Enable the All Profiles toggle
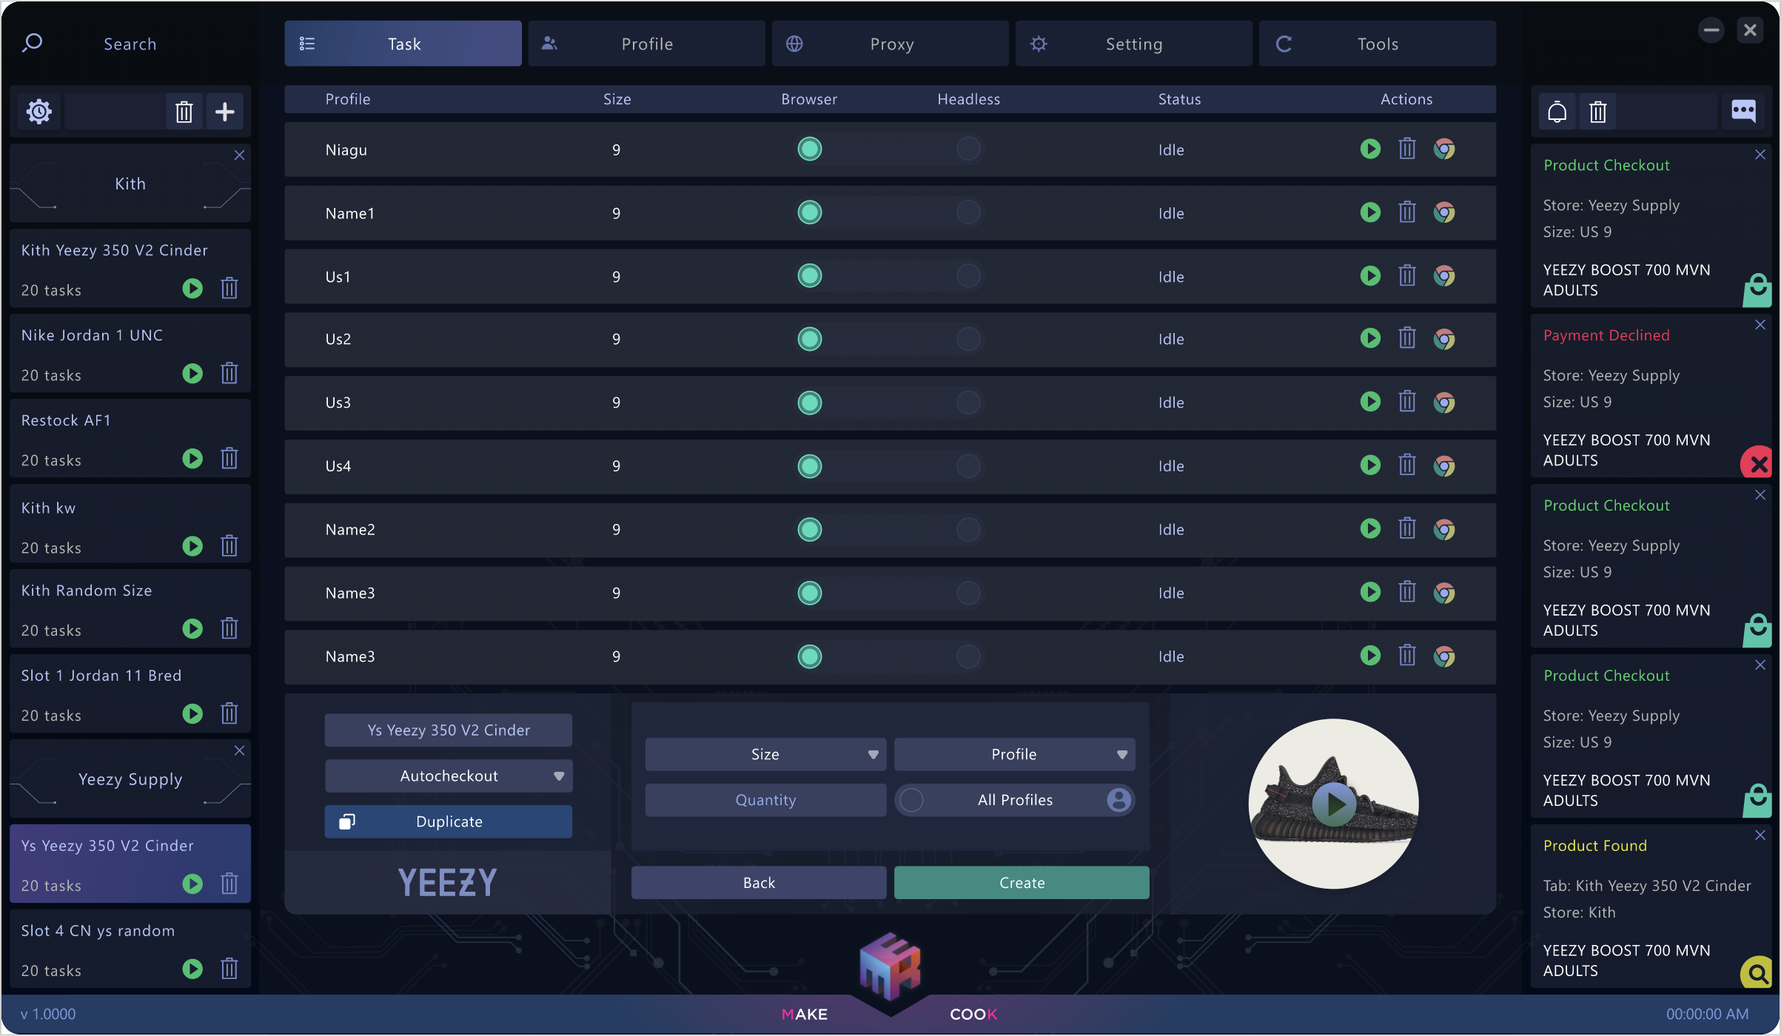The width and height of the screenshot is (1781, 1036). click(912, 800)
